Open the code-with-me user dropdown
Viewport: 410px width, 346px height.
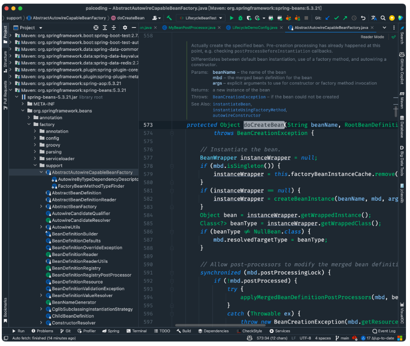coord(157,18)
